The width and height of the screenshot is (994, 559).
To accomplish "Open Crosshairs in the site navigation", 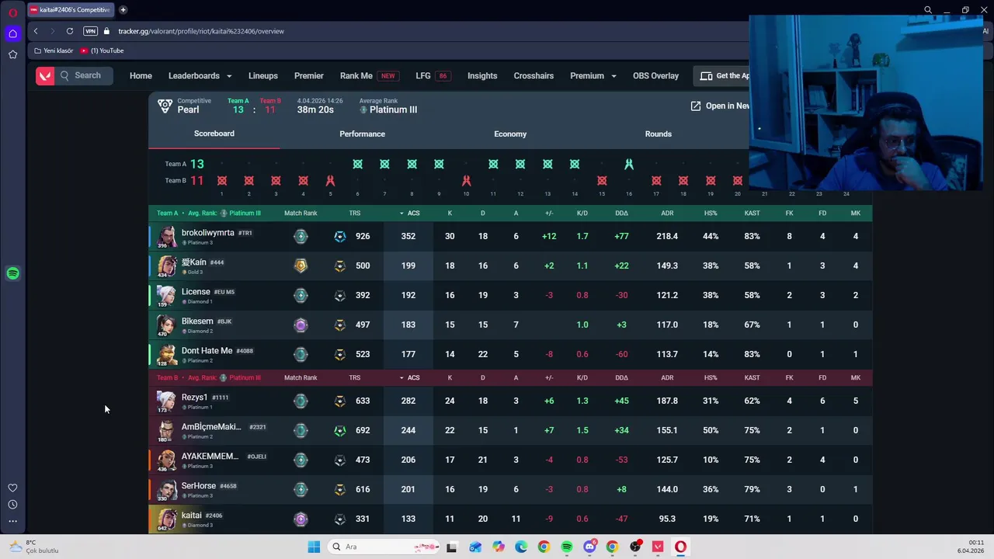I will 533,75.
